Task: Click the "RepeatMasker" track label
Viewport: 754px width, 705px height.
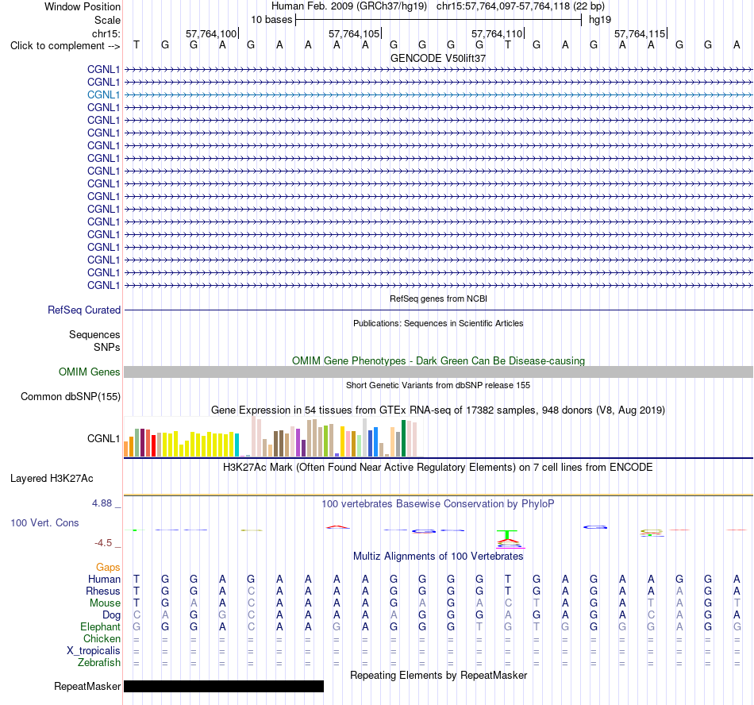Action: coord(87,687)
